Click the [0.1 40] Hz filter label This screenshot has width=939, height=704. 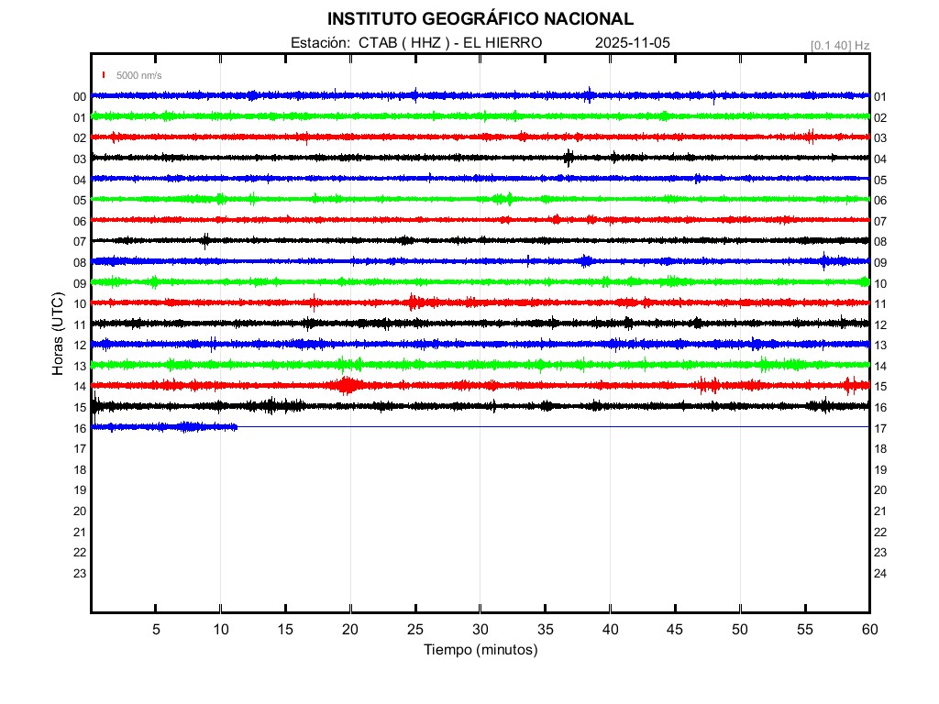pos(839,45)
